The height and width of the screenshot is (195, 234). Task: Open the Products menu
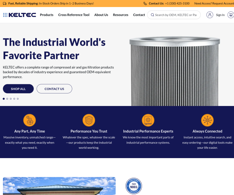47,15
